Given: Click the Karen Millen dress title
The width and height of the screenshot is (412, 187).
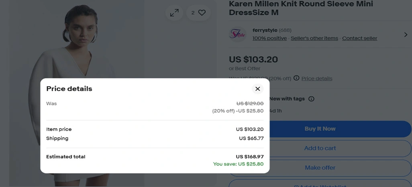Looking at the screenshot, I should pyautogui.click(x=301, y=8).
